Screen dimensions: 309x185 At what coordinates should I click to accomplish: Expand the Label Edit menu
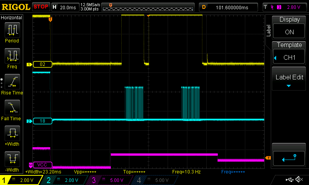click(289, 79)
